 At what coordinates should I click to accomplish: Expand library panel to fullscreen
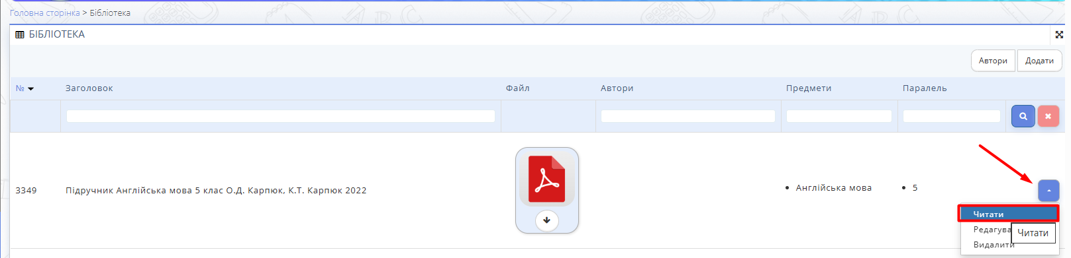1058,34
